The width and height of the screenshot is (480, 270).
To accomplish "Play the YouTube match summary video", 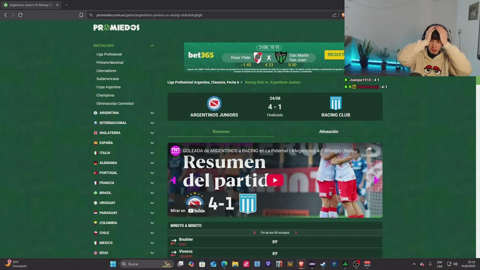I will coord(275,180).
